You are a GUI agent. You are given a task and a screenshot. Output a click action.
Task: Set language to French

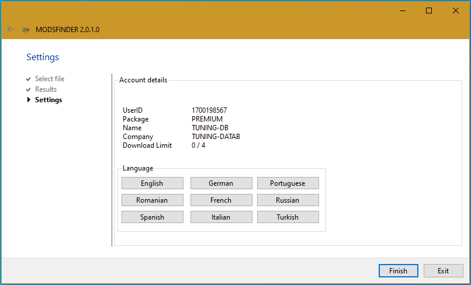point(221,200)
